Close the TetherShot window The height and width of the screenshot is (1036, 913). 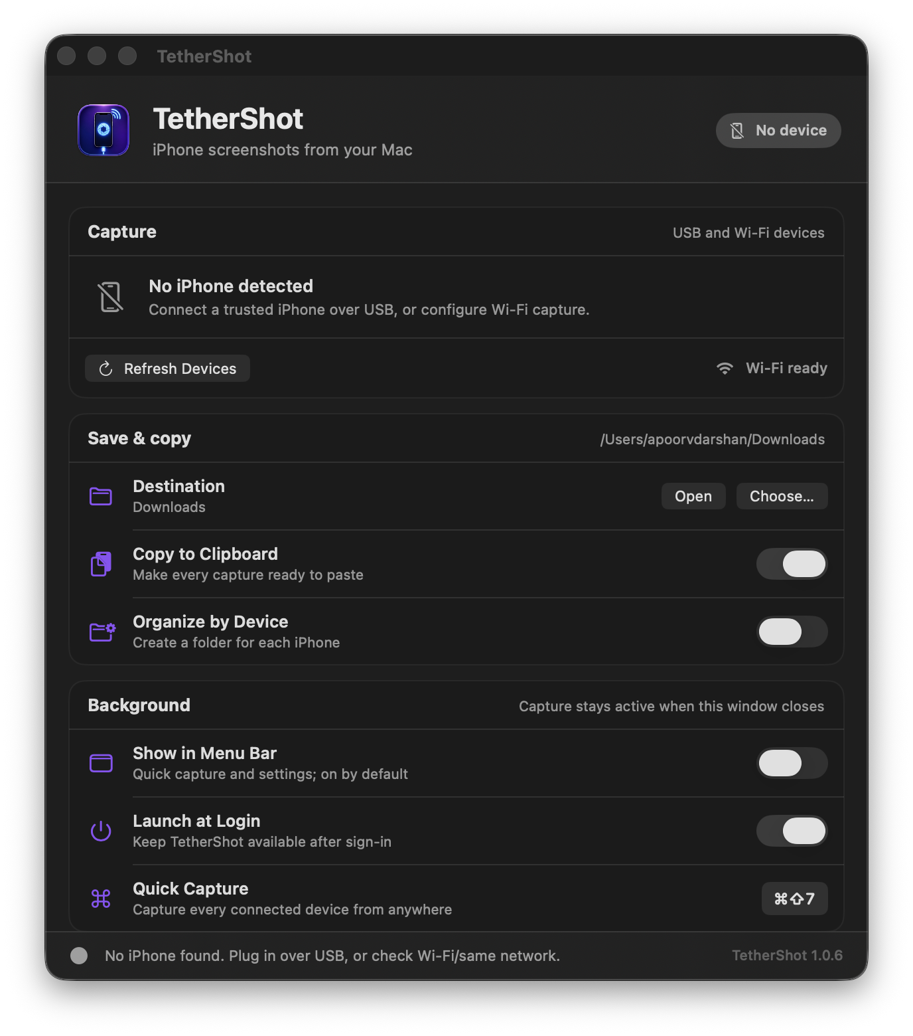point(66,56)
